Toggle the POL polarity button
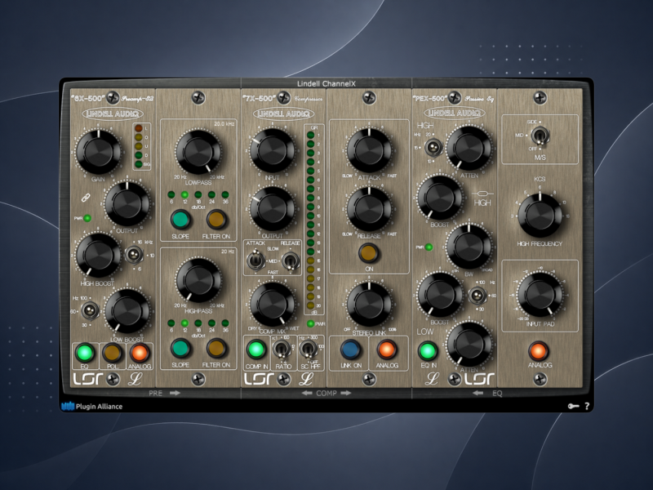653x490 pixels. click(x=113, y=353)
